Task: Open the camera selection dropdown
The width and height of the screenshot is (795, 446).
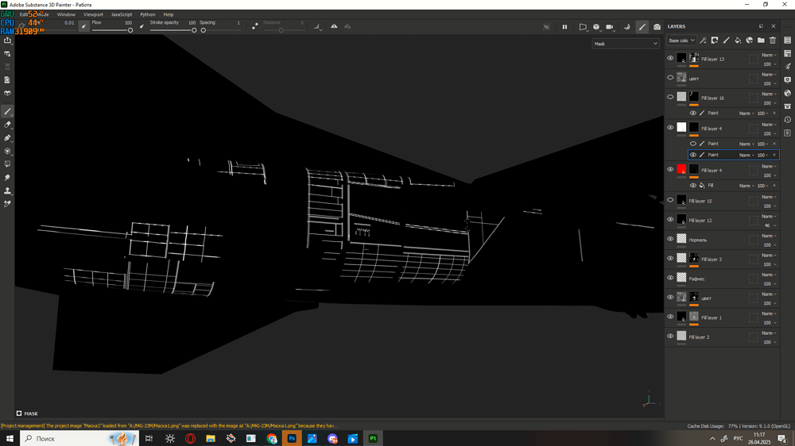Action: [x=611, y=27]
